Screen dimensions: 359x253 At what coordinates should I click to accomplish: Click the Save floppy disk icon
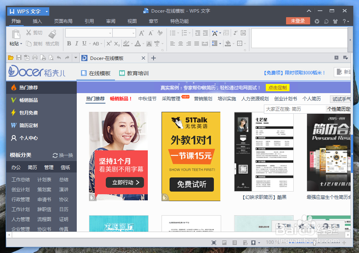point(19,58)
